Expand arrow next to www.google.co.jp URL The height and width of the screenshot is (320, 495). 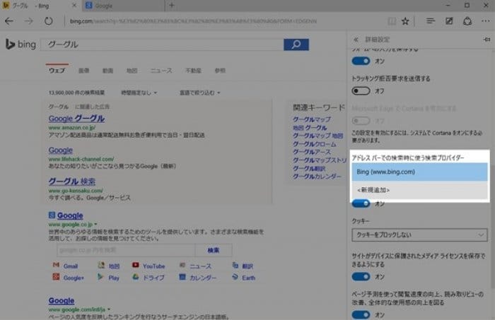(x=95, y=224)
